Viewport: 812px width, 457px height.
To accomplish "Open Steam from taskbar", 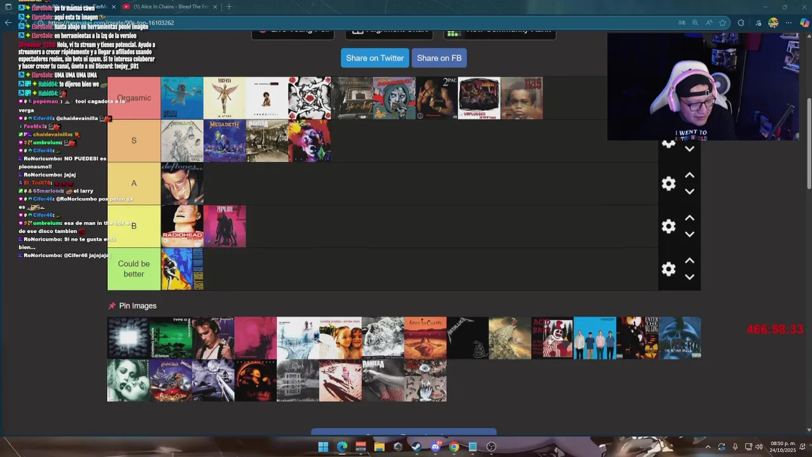I will click(416, 447).
